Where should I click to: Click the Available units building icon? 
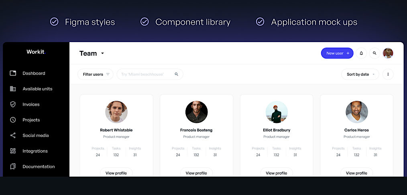[x=13, y=89]
